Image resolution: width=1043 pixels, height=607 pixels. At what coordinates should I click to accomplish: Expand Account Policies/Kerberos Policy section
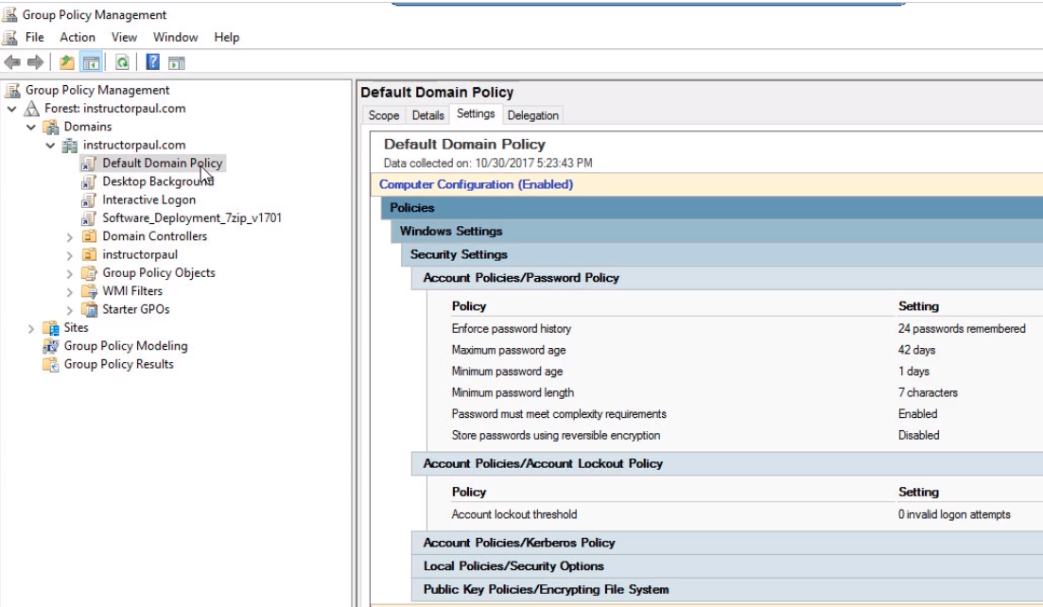[x=519, y=543]
